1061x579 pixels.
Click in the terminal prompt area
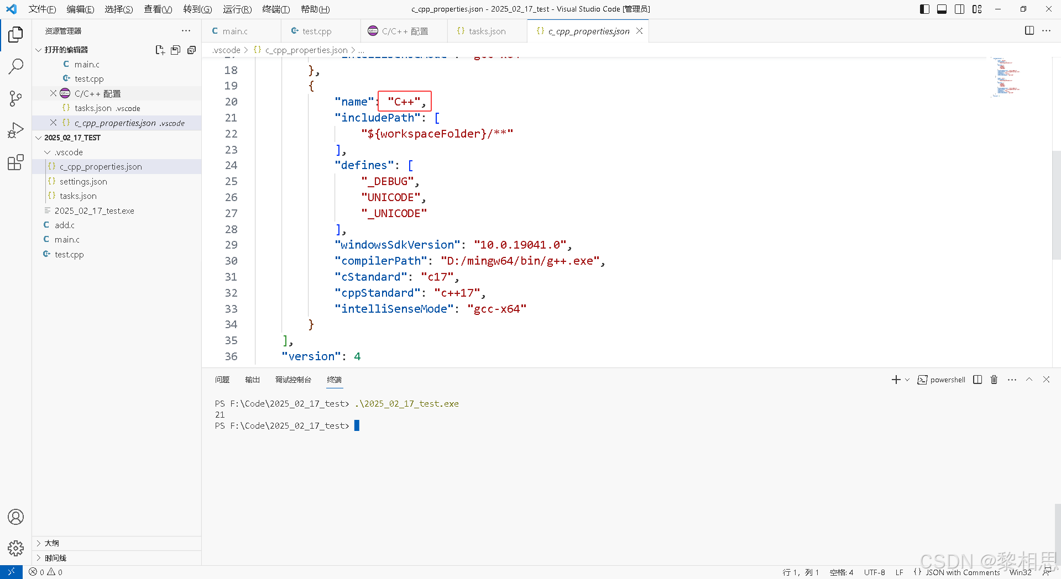click(357, 425)
